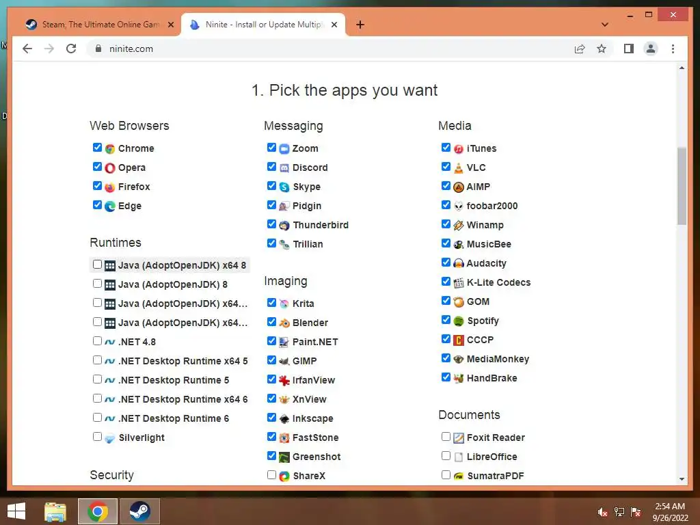Click the foobar2000 alien icon
The height and width of the screenshot is (525, 700).
coord(459,206)
